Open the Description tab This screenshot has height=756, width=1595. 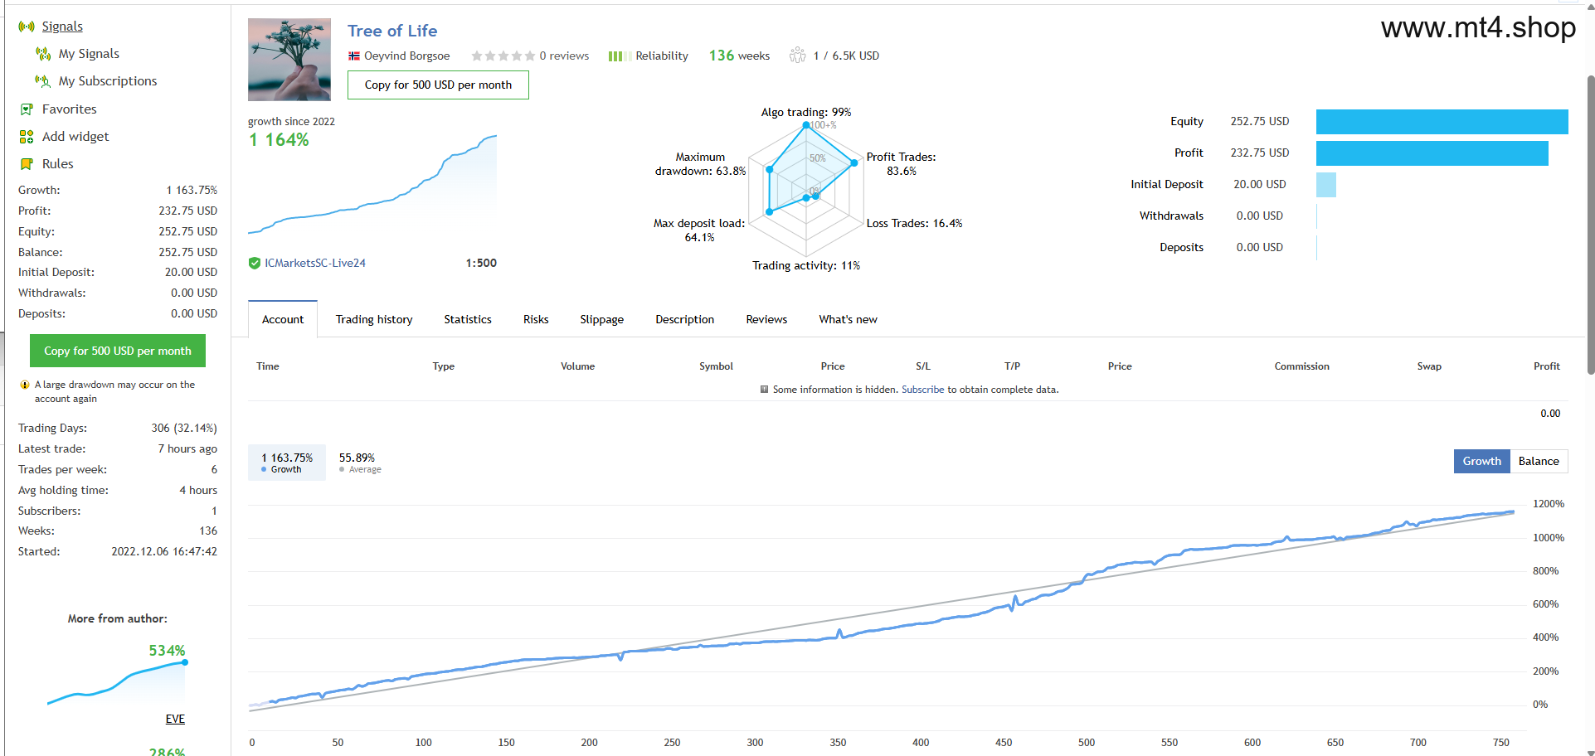click(x=684, y=319)
